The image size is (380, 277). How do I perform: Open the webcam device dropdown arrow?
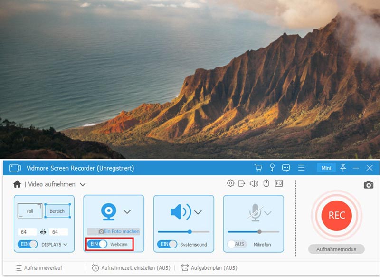pyautogui.click(x=127, y=212)
